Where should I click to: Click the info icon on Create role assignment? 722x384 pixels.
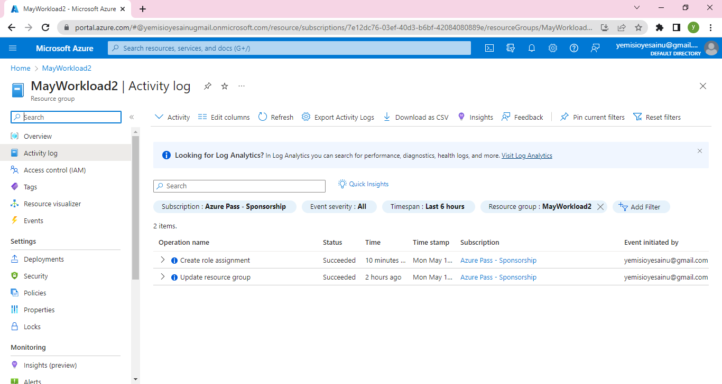pyautogui.click(x=174, y=261)
